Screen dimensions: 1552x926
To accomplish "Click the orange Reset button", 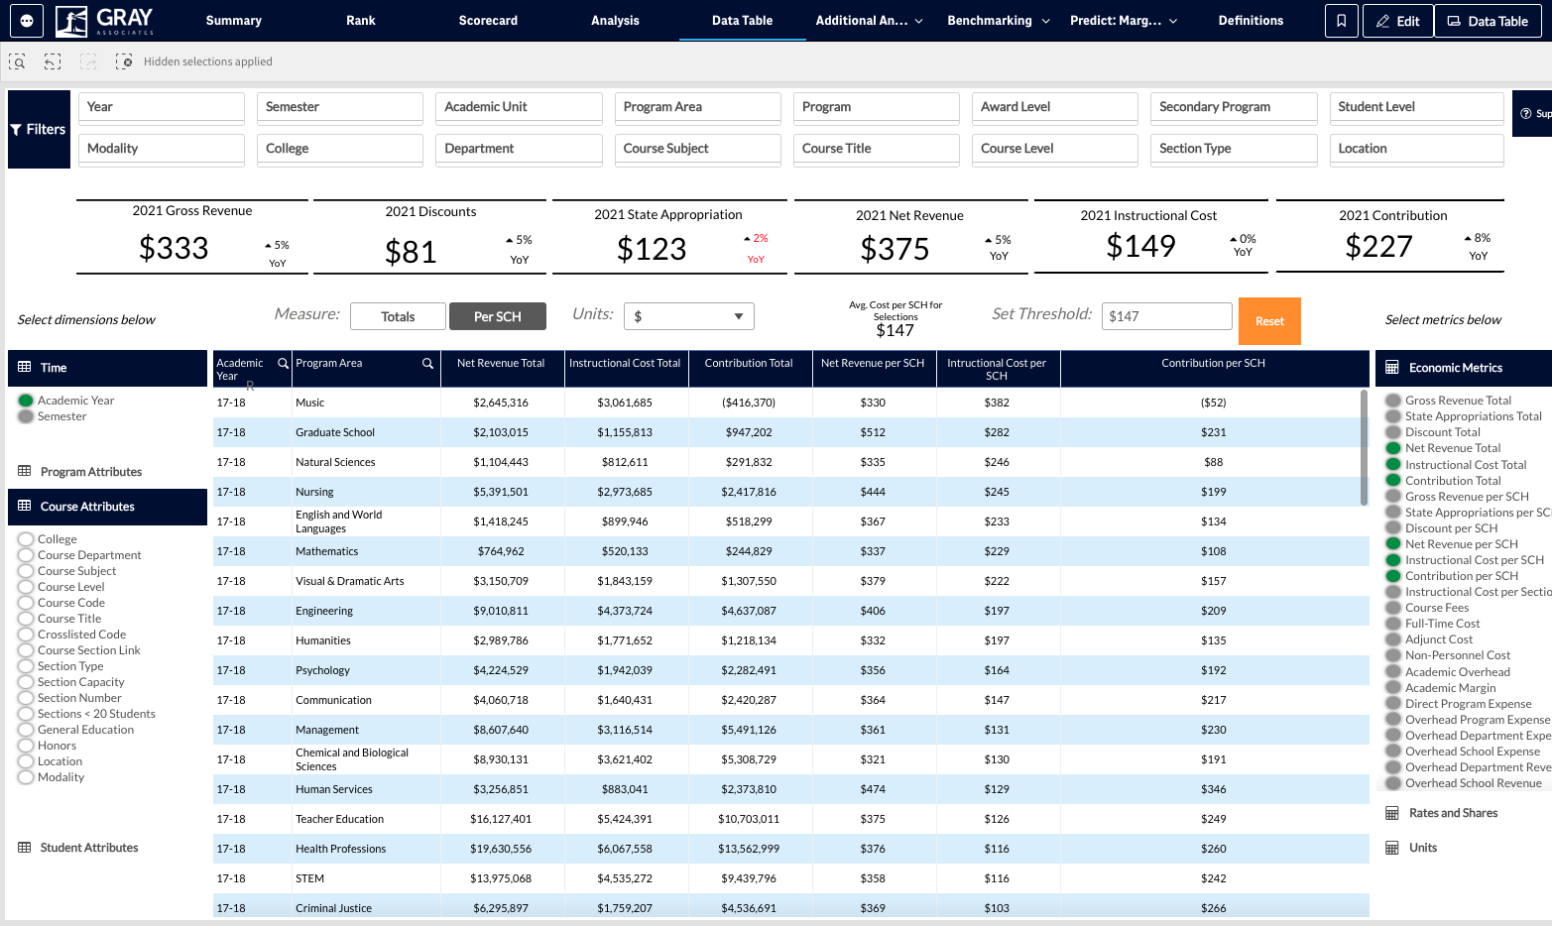I will pos(1269,321).
